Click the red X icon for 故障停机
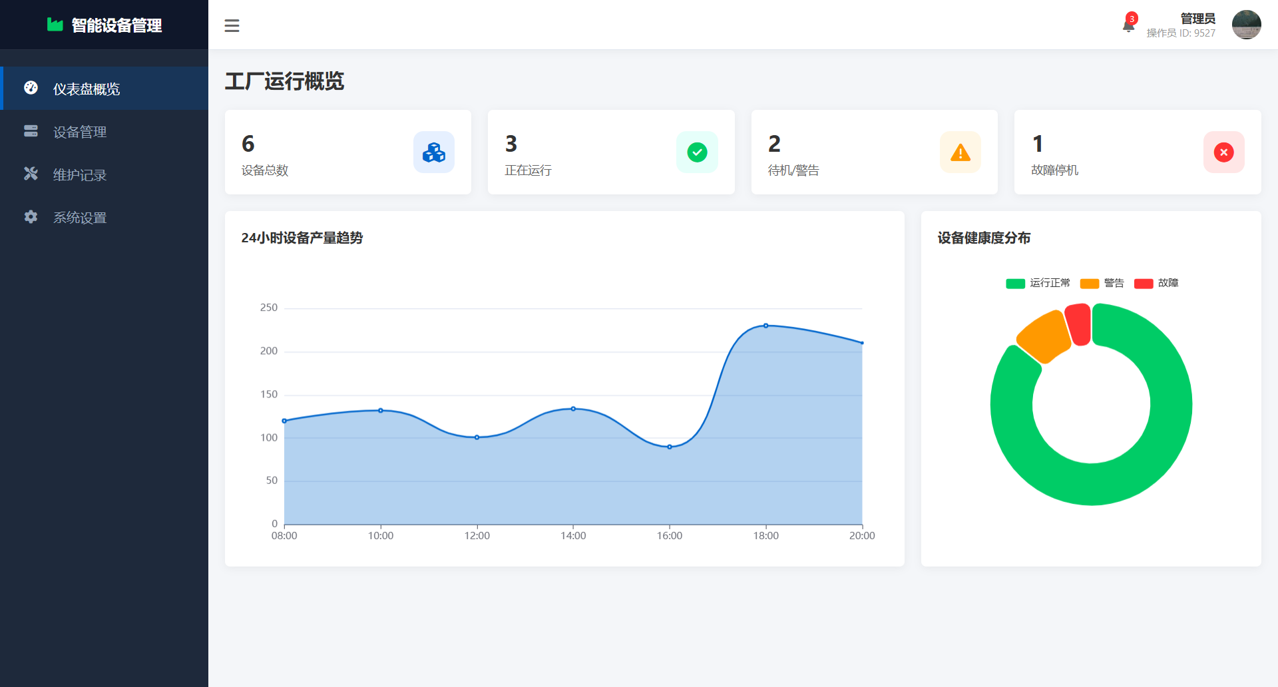Screen dimensions: 1278x687 (x=1223, y=152)
